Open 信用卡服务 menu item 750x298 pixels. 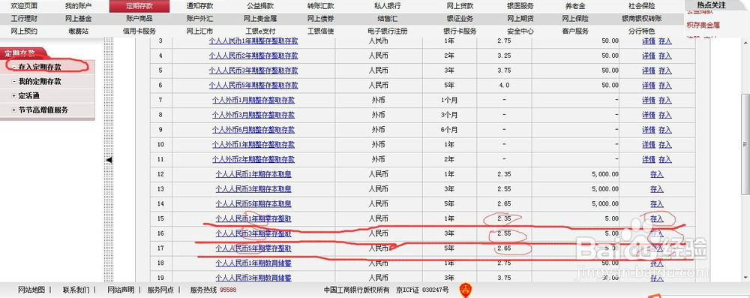tap(139, 31)
